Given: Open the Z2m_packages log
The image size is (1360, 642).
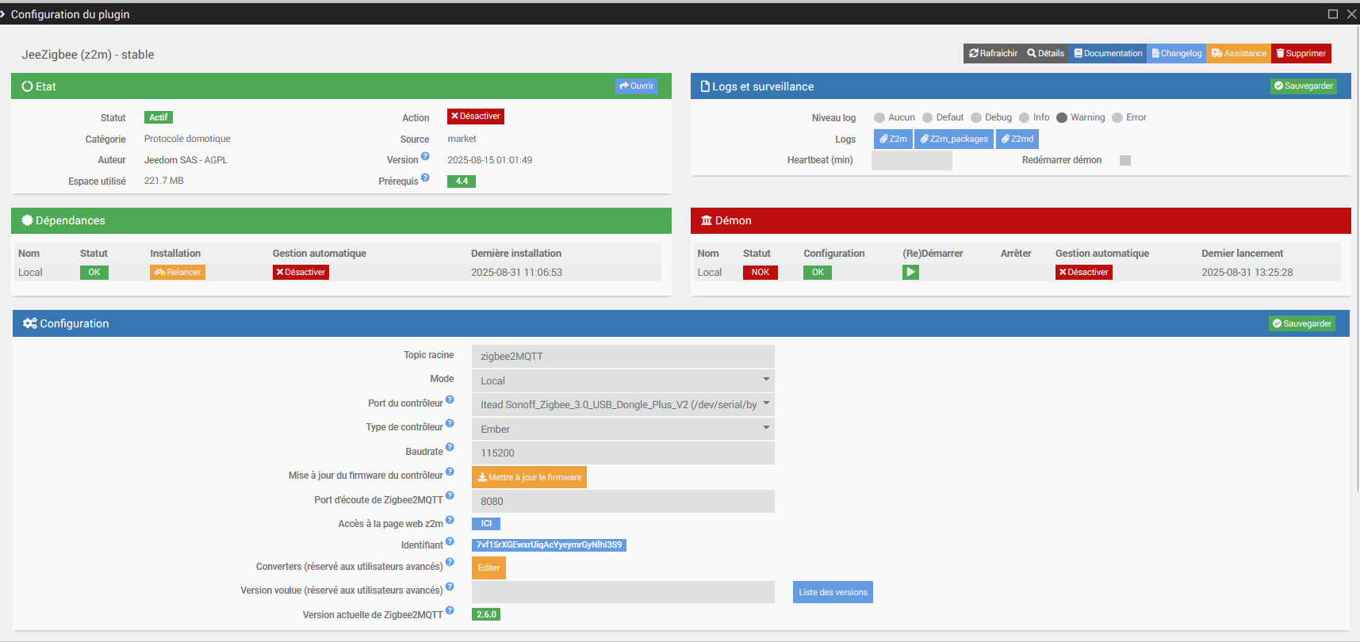Looking at the screenshot, I should pos(954,139).
